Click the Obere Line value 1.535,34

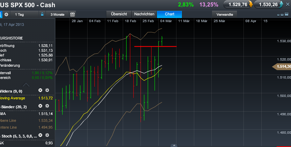pyautogui.click(x=45, y=120)
